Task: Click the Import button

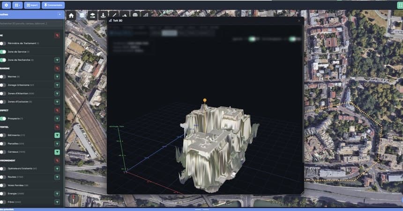Action: click(x=32, y=5)
